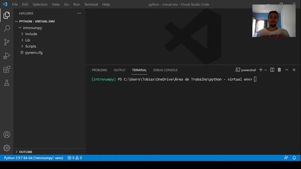The height and width of the screenshot is (169, 301).
Task: Kill terminal with trash icon
Action: pyautogui.click(x=279, y=70)
